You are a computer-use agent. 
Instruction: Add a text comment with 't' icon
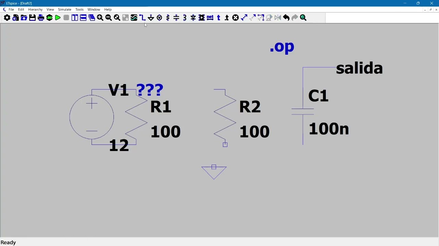pos(218,18)
